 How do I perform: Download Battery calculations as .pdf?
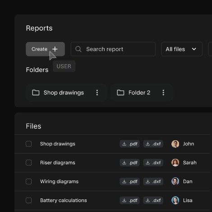(129, 200)
